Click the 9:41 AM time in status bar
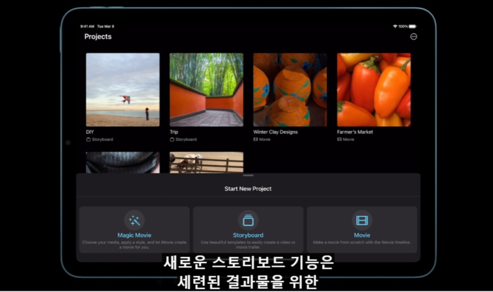The image size is (493, 292). (x=88, y=26)
